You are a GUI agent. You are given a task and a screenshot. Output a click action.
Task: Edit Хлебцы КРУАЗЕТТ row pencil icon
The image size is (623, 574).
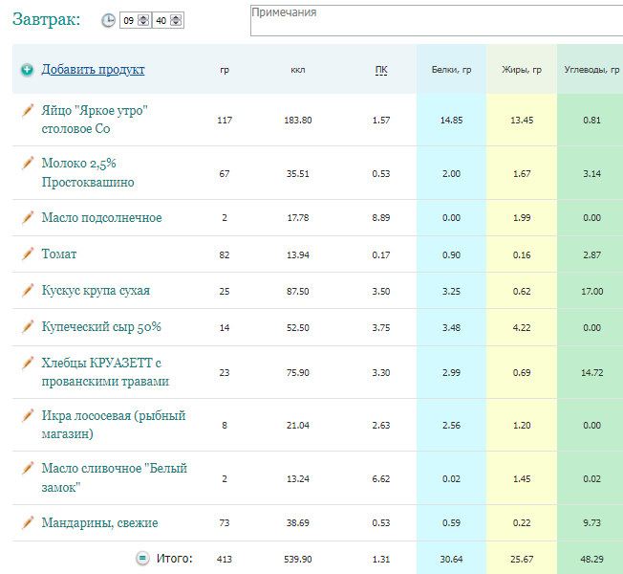click(28, 364)
